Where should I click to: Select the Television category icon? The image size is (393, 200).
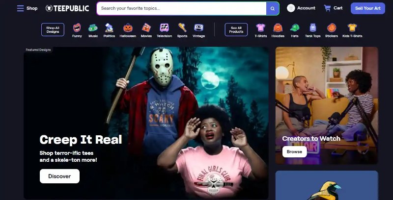164,27
